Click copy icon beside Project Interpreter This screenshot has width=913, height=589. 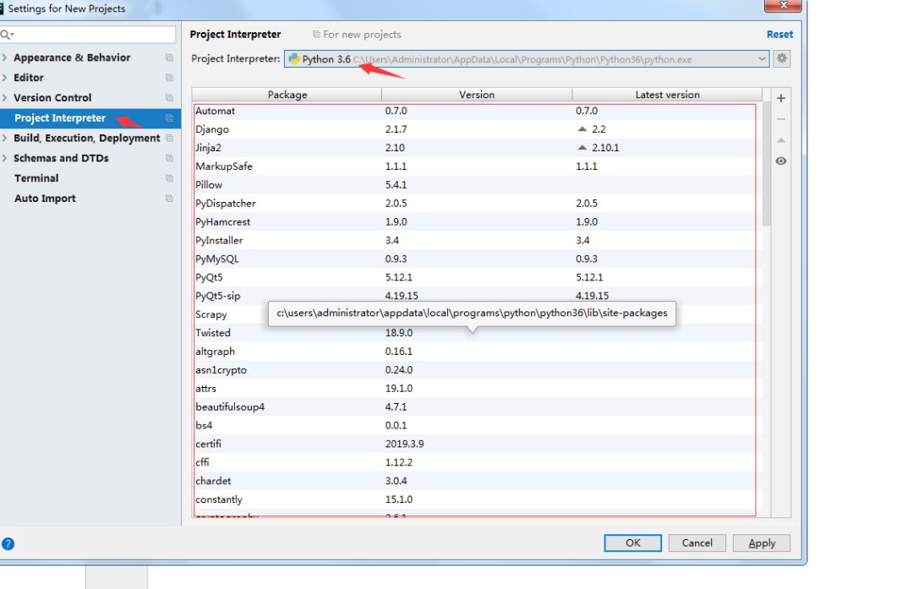pos(169,118)
